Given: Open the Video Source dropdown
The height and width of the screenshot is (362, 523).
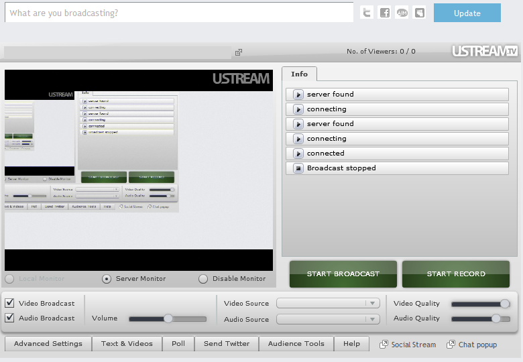Looking at the screenshot, I should (328, 303).
